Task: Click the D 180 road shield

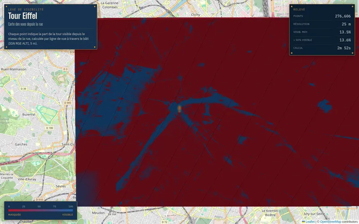Action: (x=50, y=128)
